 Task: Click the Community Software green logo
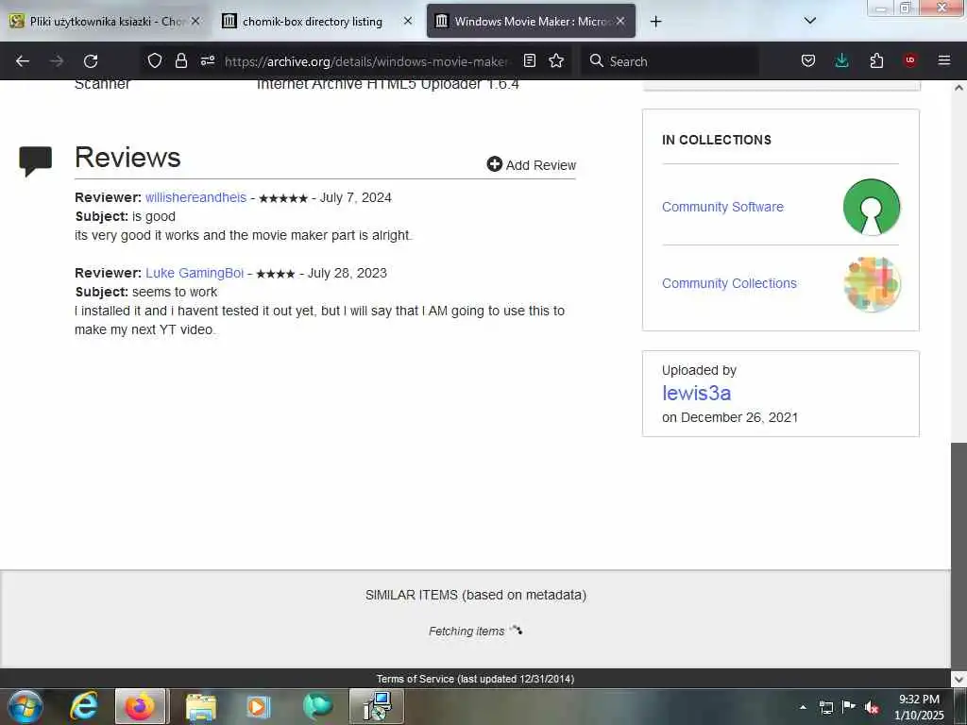tap(872, 207)
